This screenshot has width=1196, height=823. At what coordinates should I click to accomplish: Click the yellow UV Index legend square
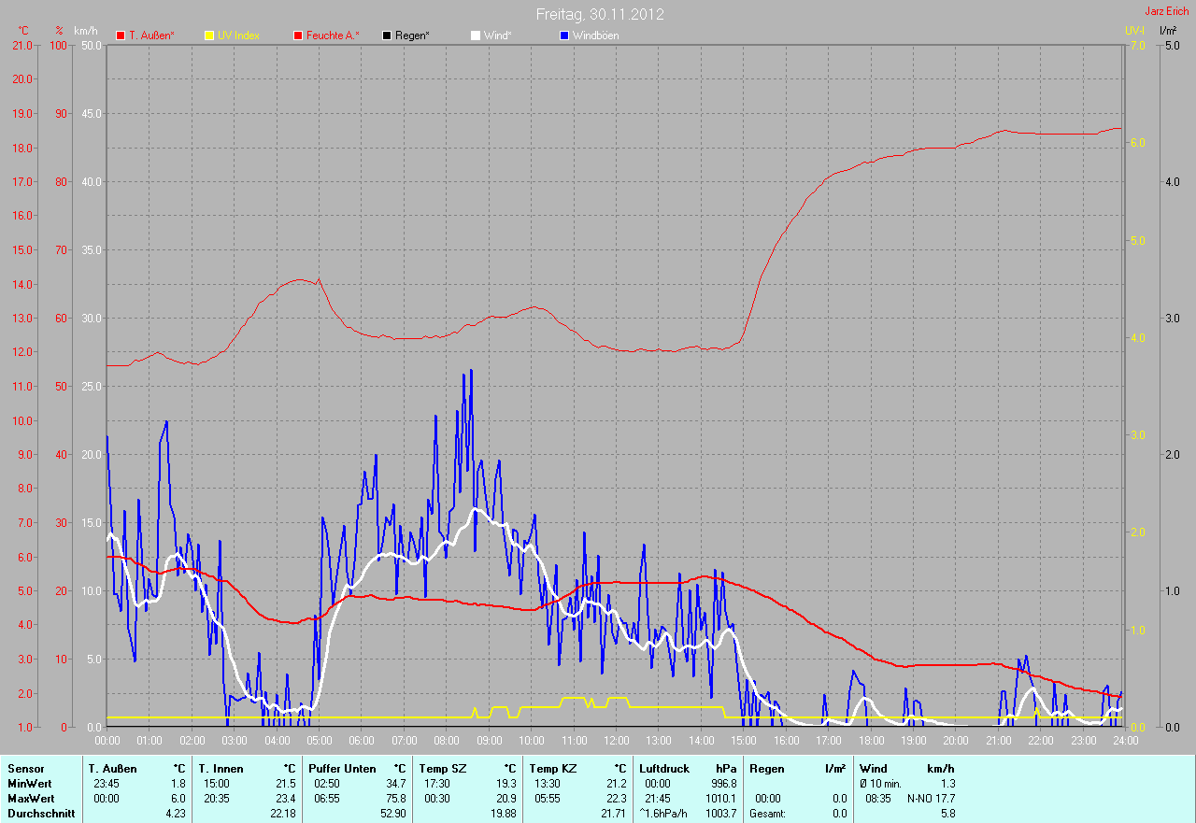coord(209,35)
